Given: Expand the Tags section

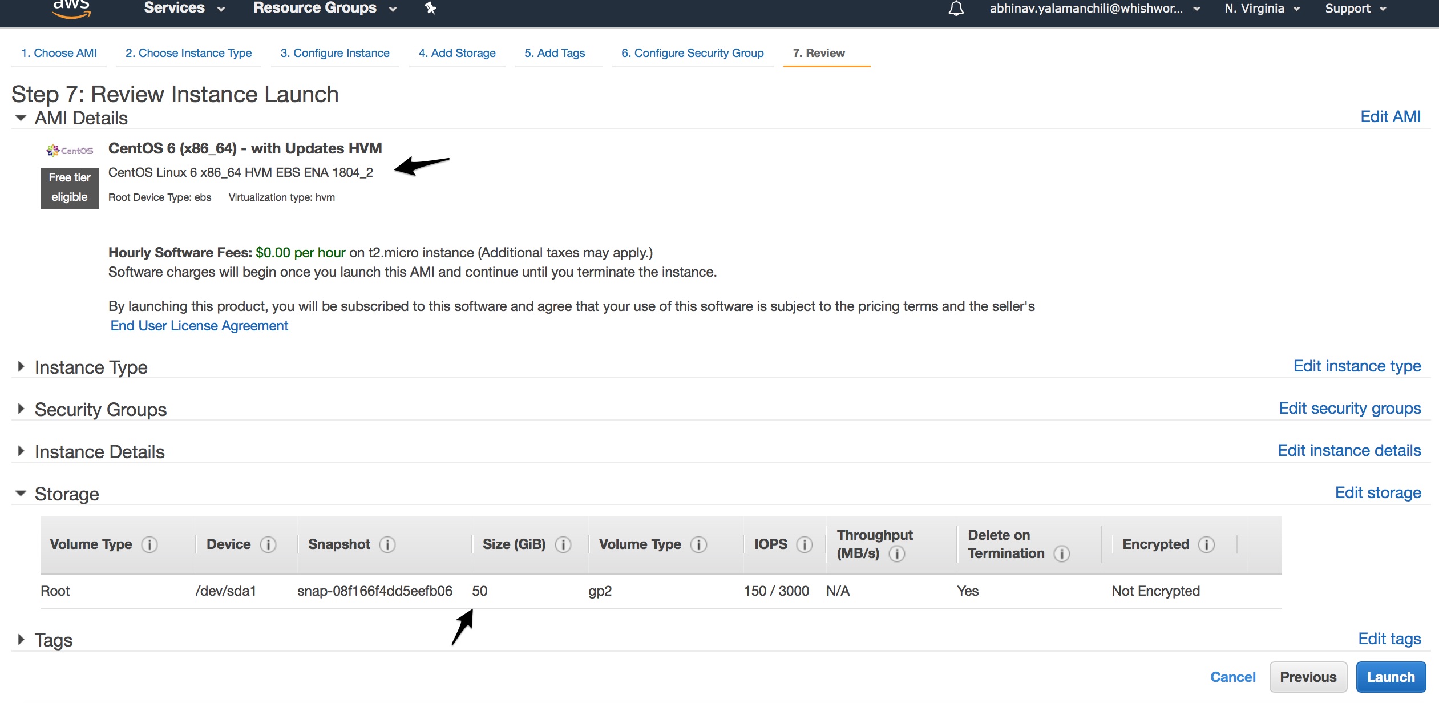Looking at the screenshot, I should (x=21, y=639).
